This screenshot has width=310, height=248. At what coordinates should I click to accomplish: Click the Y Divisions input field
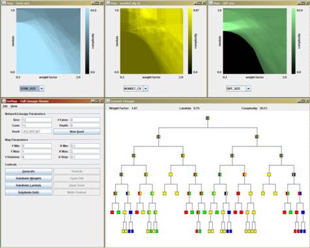(x=36, y=157)
